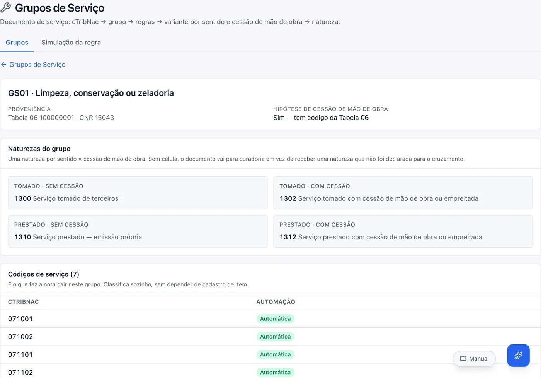Click the HIPÓTESE DE CESSÃO DE MÃO DE OBRA label

click(330, 109)
